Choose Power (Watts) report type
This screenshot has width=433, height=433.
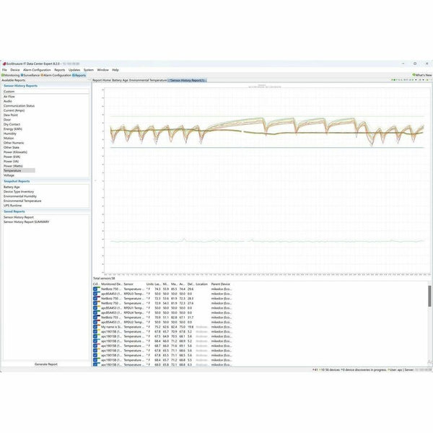(13, 166)
